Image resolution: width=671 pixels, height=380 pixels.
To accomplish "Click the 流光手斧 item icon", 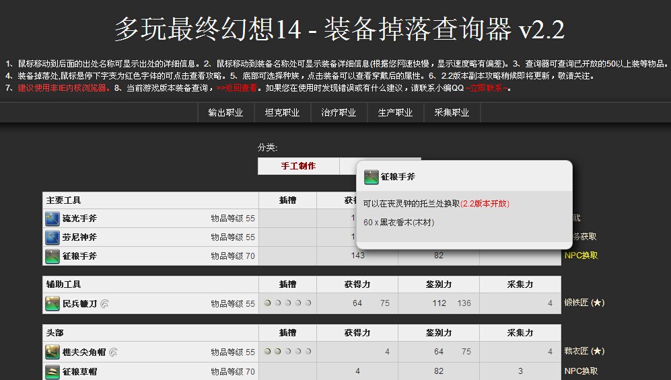I will pyautogui.click(x=52, y=219).
